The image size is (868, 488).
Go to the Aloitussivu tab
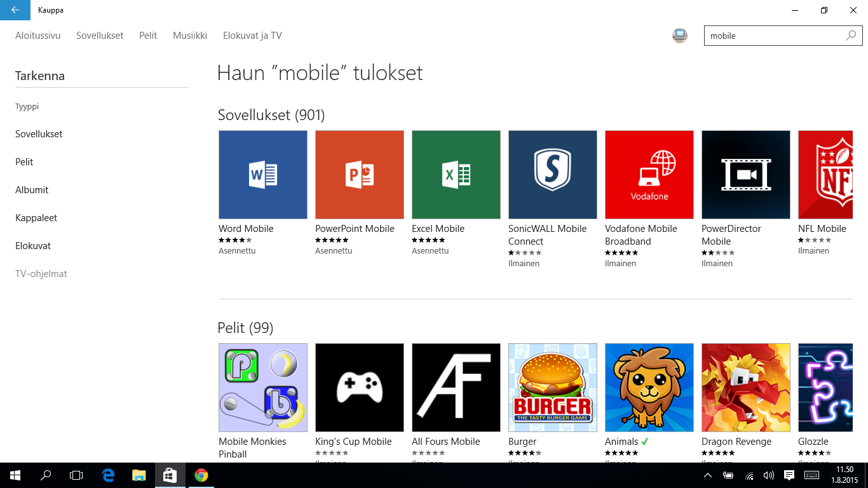(38, 36)
